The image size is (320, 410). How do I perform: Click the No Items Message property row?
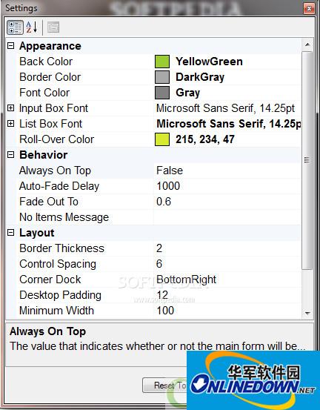[x=154, y=217]
